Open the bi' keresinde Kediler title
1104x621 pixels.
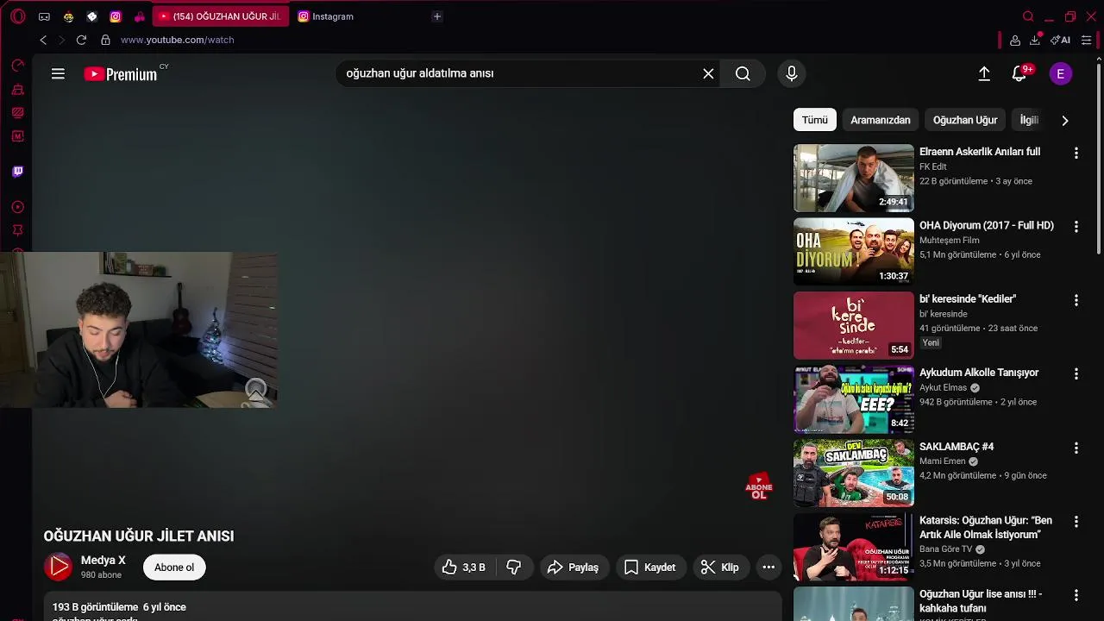[x=968, y=299]
